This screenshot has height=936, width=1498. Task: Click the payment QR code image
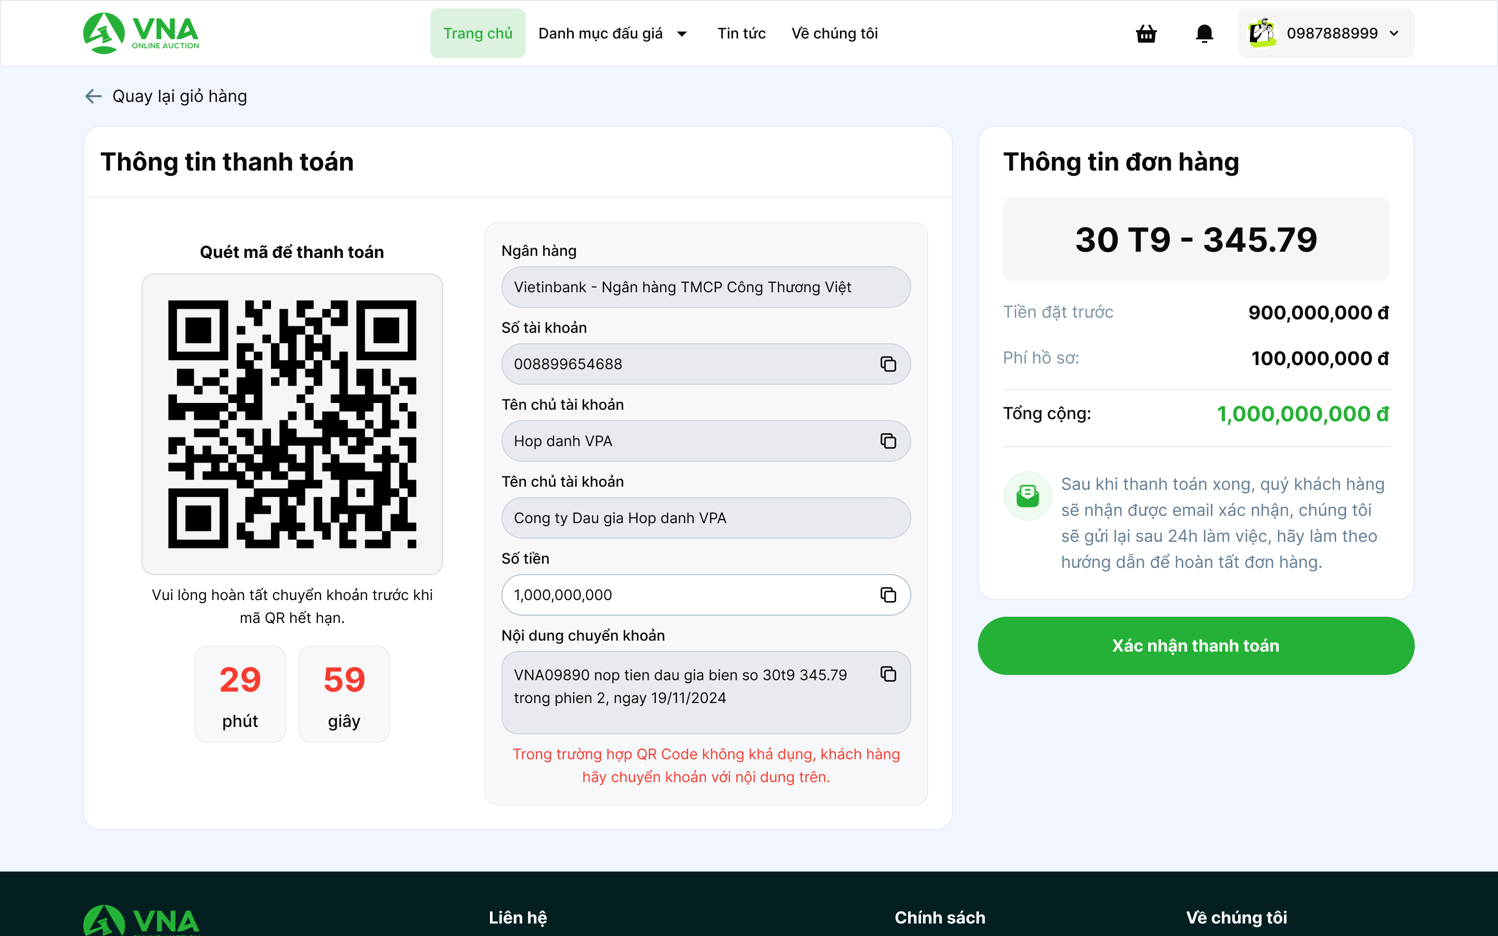point(292,424)
